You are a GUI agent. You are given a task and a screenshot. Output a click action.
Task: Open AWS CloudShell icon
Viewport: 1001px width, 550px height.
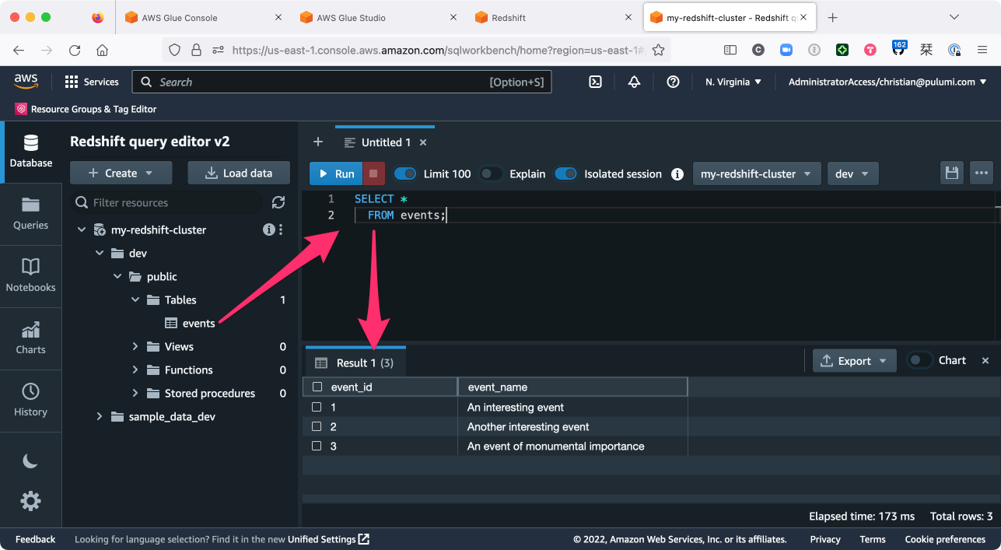pyautogui.click(x=595, y=82)
